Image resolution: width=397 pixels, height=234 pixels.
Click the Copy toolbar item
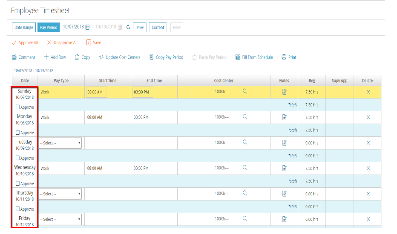pyautogui.click(x=83, y=57)
